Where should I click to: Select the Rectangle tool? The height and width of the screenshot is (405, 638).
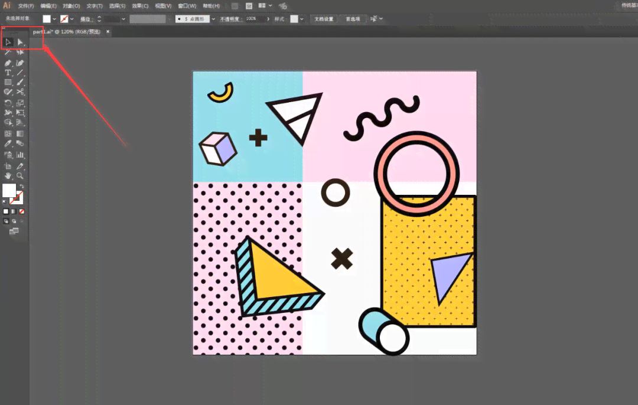[x=8, y=82]
